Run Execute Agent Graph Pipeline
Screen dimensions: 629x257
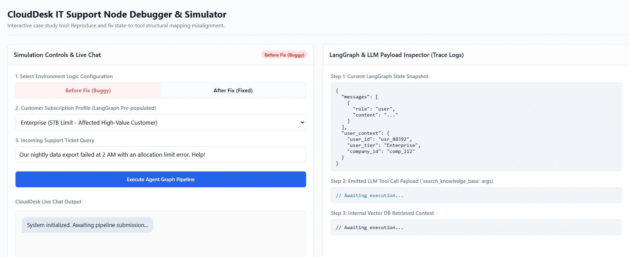[161, 180]
